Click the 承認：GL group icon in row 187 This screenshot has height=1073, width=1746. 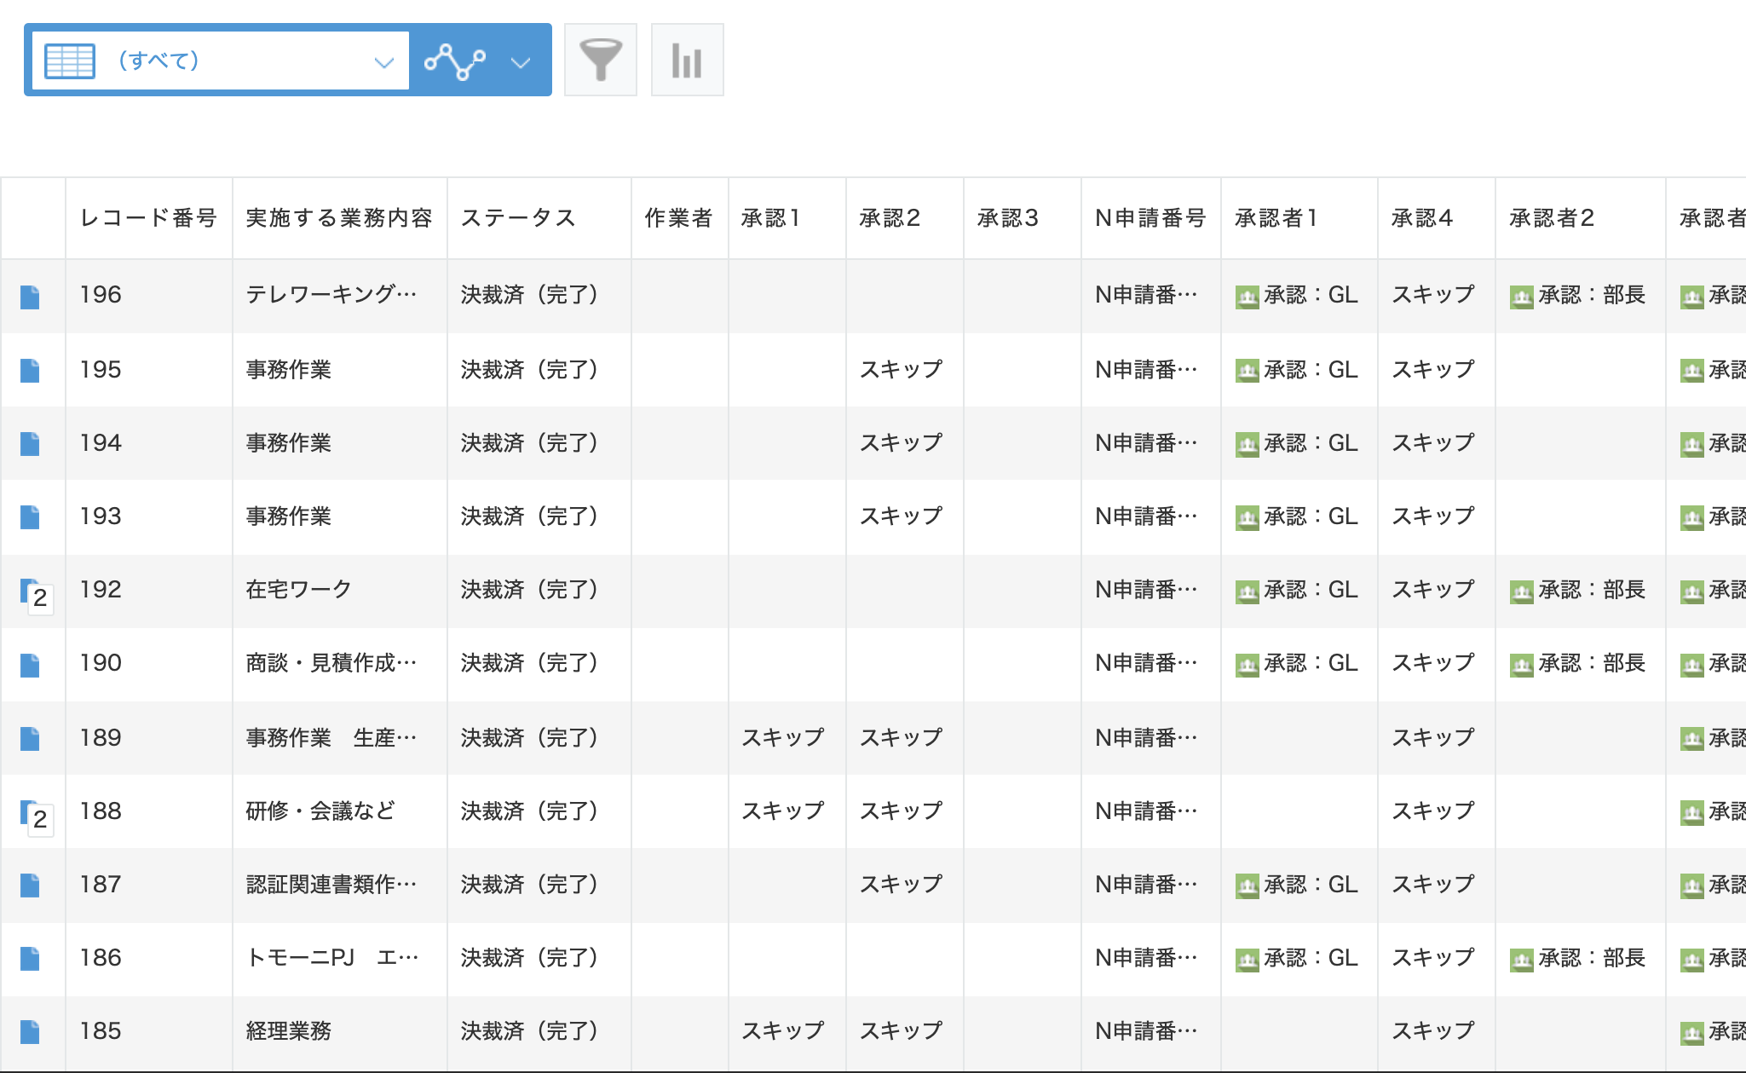click(x=1248, y=887)
